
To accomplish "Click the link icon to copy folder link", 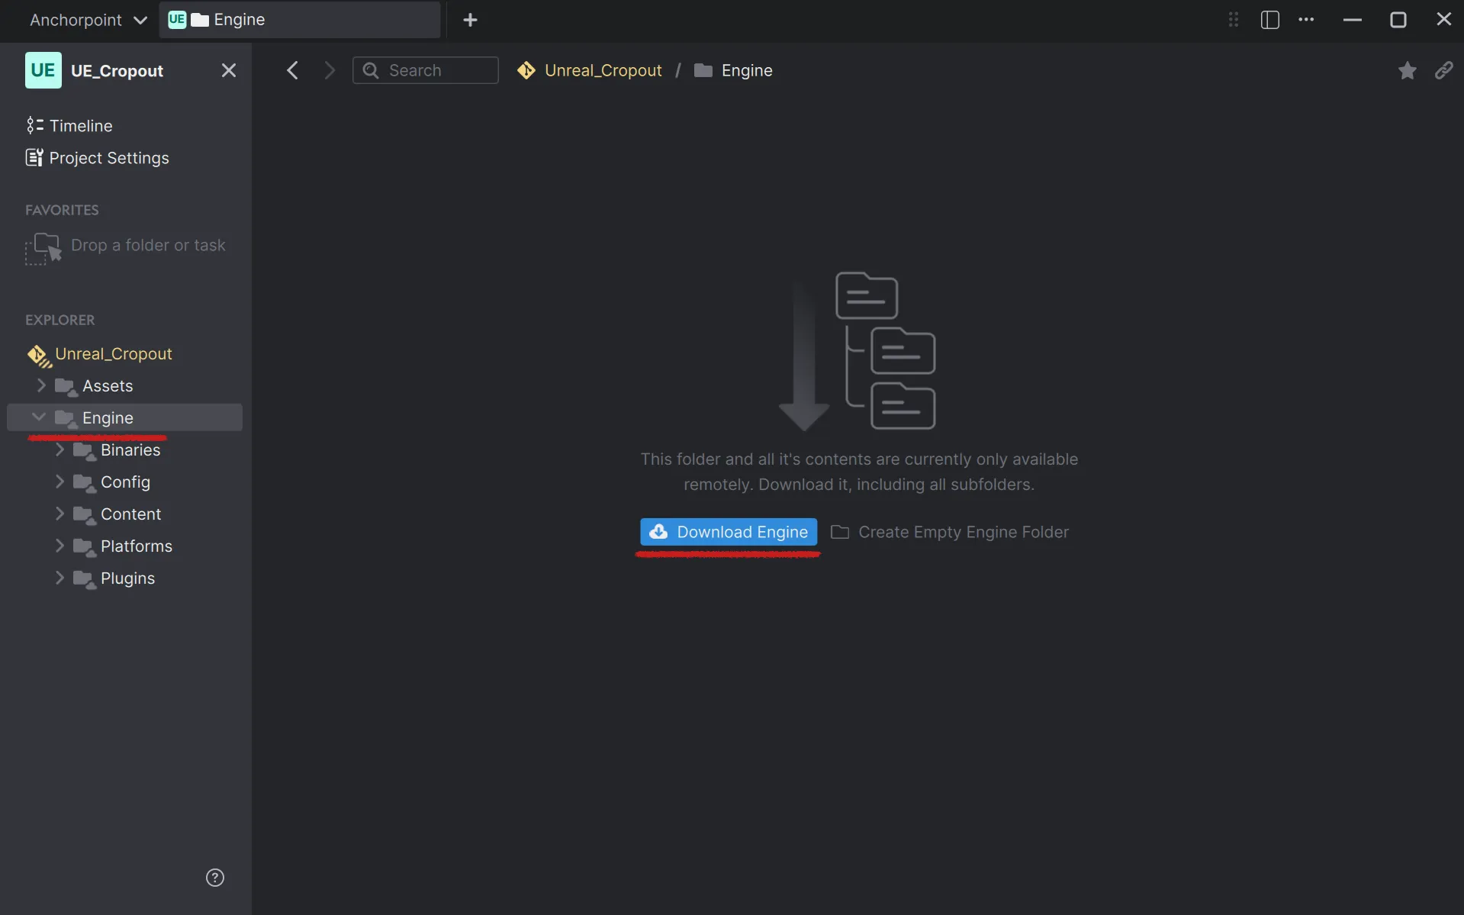I will point(1445,70).
